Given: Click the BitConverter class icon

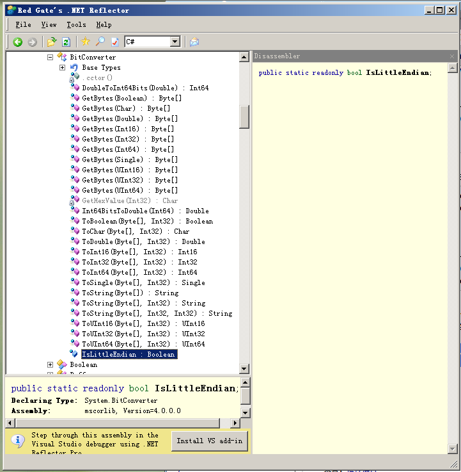Looking at the screenshot, I should [62, 57].
